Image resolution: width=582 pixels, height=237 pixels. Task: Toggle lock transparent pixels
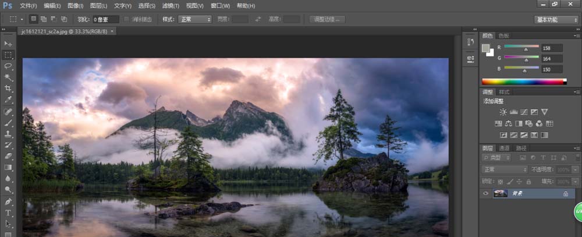tap(501, 182)
